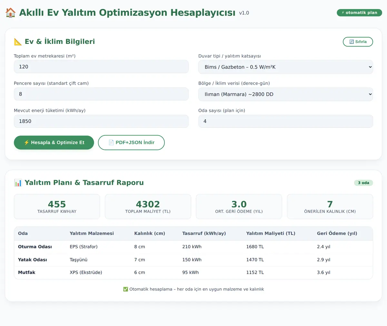This screenshot has height=326, width=387.
Task: Click the 3.0 Ort. Geri Ödeme summary card
Action: click(239, 207)
